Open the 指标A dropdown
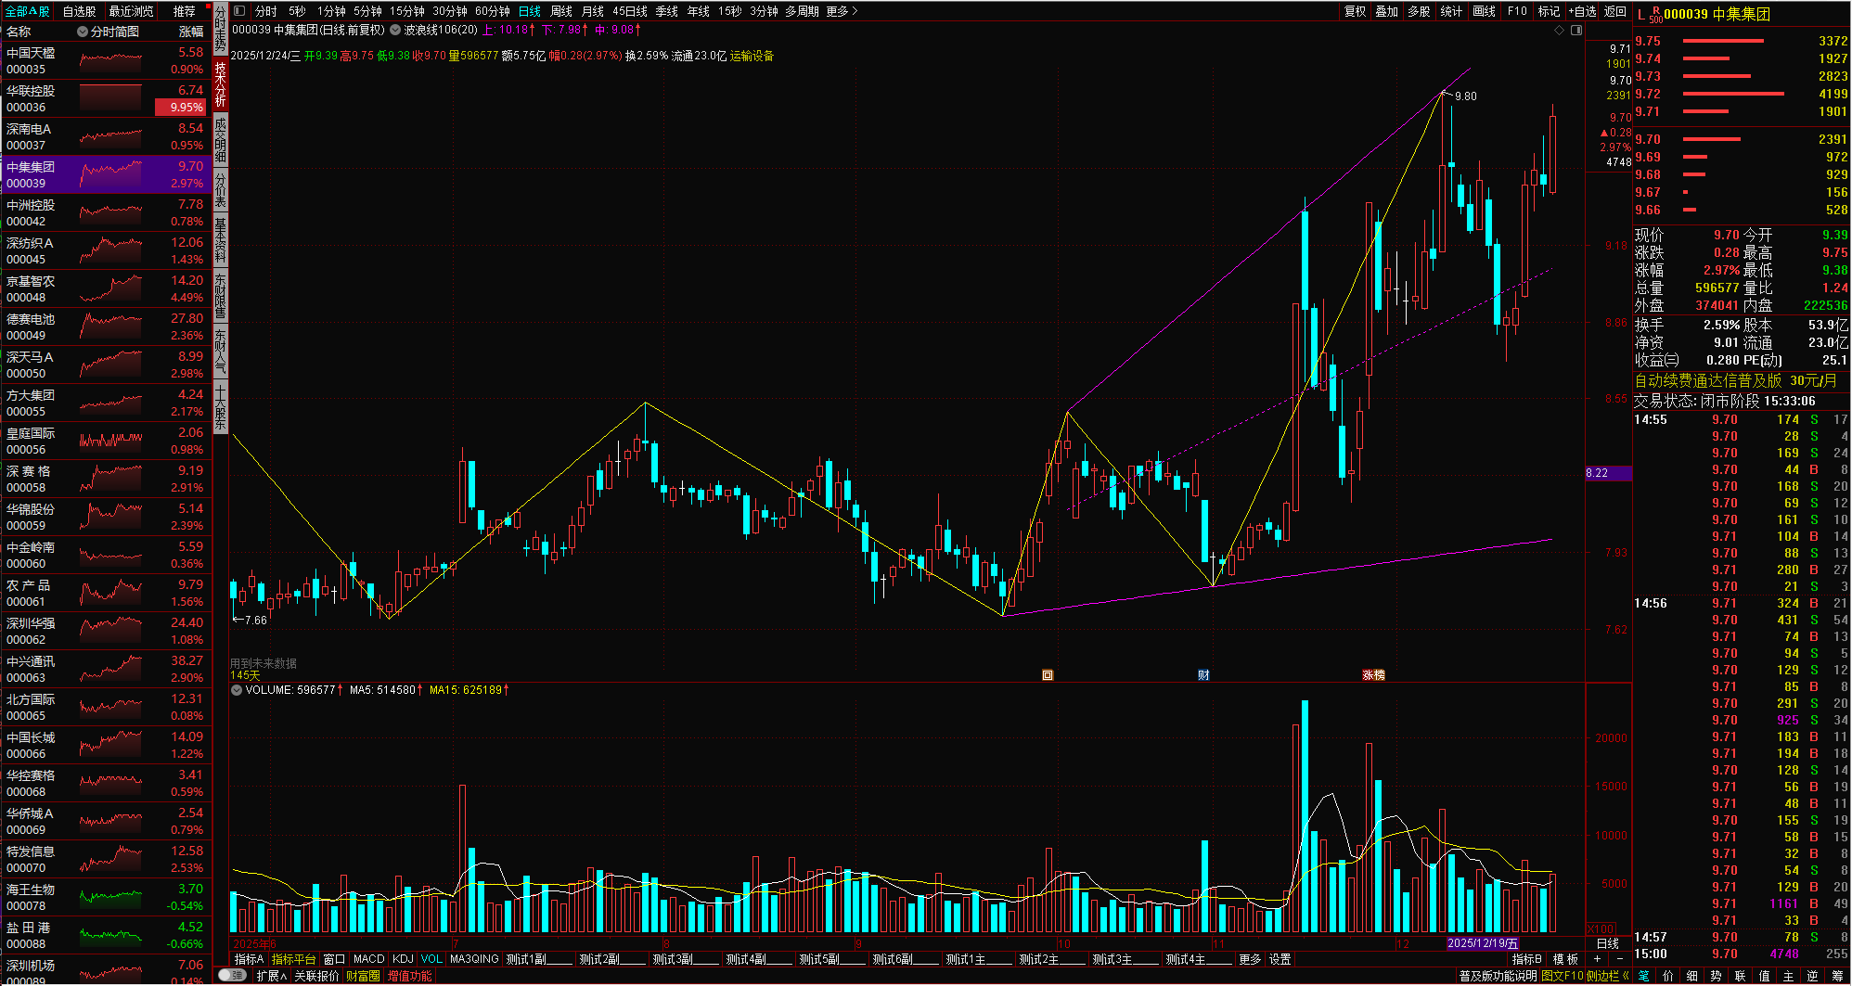This screenshot has height=986, width=1852. 250,959
